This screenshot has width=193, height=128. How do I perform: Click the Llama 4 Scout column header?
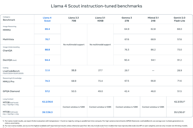pyautogui.click(x=47, y=19)
